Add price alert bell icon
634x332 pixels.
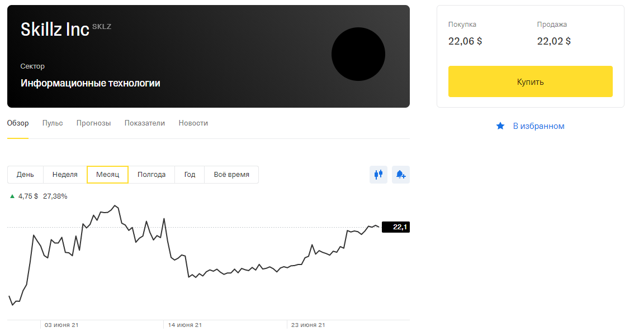[x=401, y=175]
